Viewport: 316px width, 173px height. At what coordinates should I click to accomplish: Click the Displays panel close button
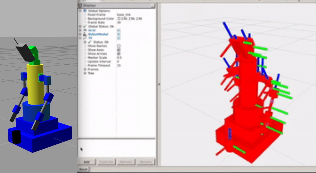click(152, 5)
